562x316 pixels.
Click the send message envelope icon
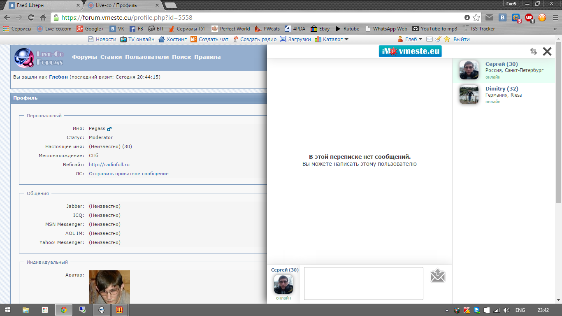click(x=438, y=276)
